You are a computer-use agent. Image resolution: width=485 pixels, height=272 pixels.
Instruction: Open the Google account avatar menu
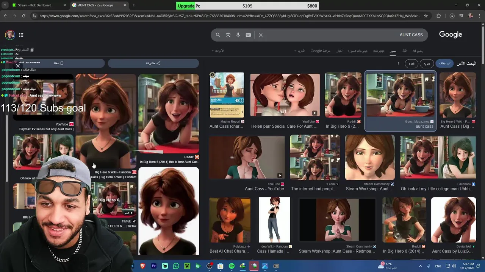pyautogui.click(x=10, y=35)
